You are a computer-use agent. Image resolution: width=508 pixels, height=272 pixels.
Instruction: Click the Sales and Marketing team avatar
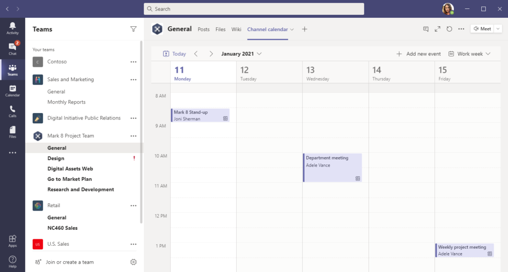(x=38, y=80)
